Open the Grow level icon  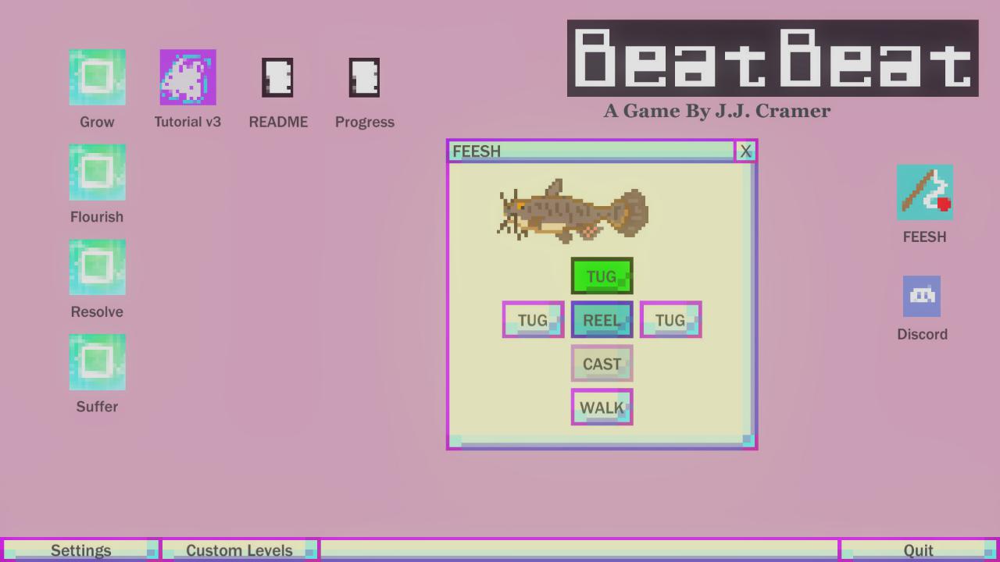97,77
